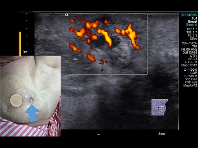
Task: Click the MapA / F2 setting
Action: [x=190, y=86]
